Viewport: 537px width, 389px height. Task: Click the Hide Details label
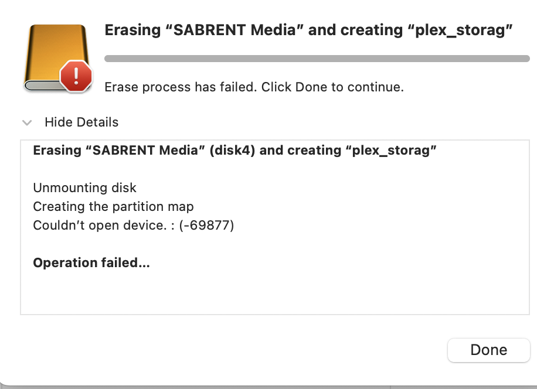[x=81, y=122]
